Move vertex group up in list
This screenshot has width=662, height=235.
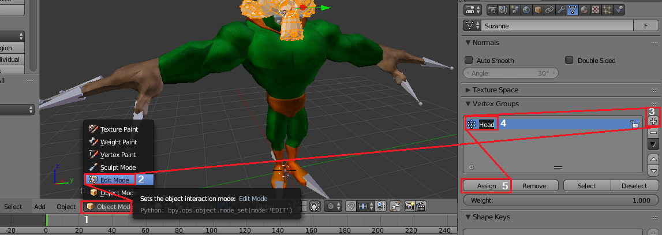click(653, 159)
